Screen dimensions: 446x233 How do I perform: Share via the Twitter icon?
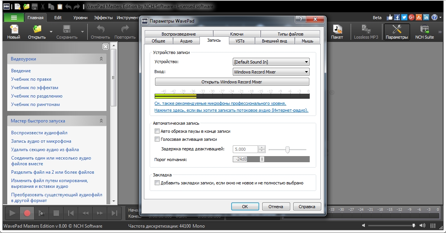tap(404, 17)
